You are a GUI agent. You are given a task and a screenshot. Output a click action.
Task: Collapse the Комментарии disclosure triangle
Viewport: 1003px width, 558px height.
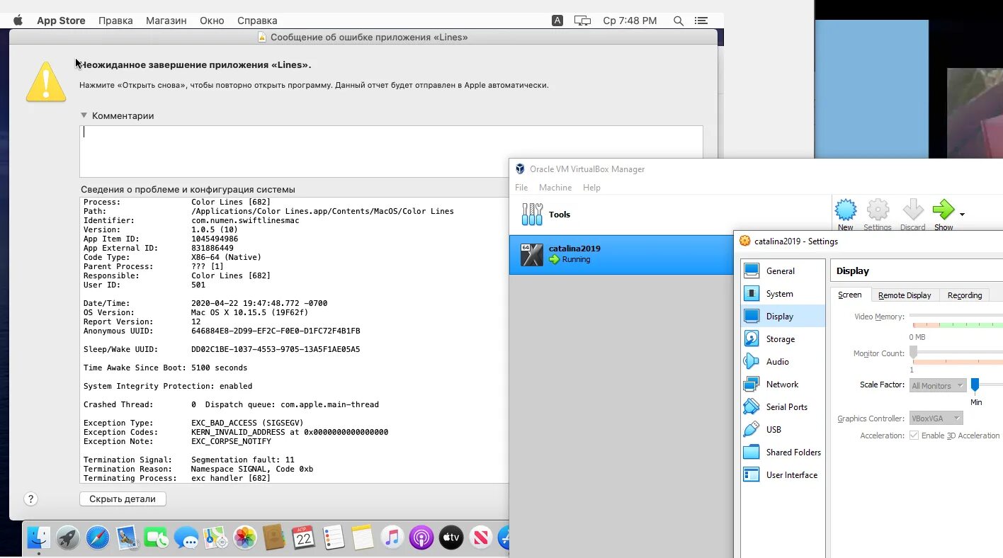(84, 115)
